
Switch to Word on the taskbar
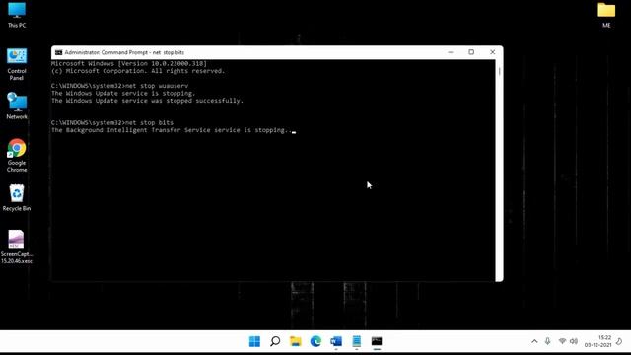coord(336,341)
